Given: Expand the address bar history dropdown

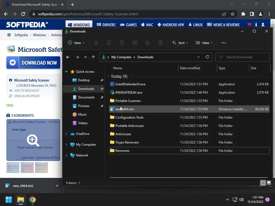Looking at the screenshot, I should 198,57.
